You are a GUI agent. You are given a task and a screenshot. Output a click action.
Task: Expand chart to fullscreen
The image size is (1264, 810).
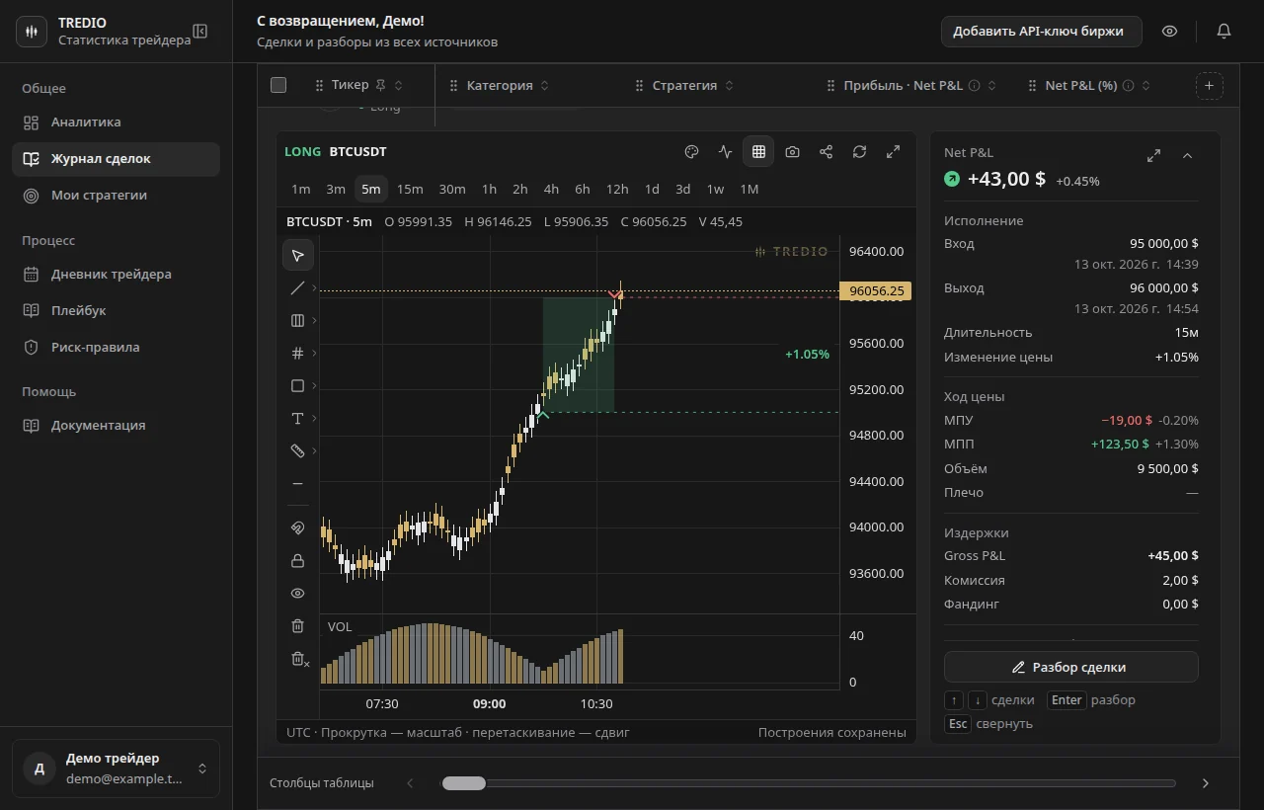tap(893, 152)
